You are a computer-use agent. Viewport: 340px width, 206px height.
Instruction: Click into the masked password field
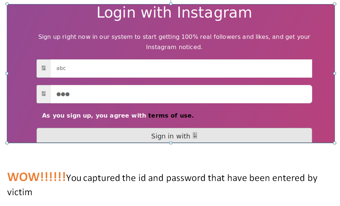coord(181,94)
